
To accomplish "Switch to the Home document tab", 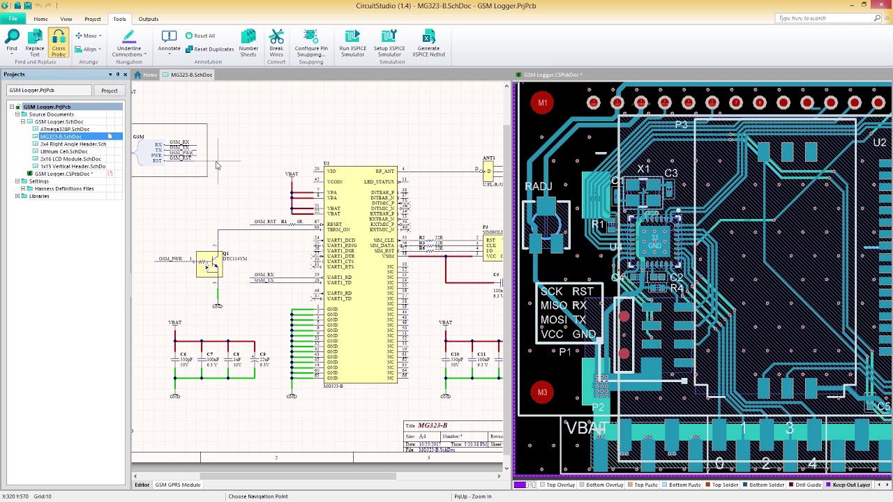I will point(146,75).
